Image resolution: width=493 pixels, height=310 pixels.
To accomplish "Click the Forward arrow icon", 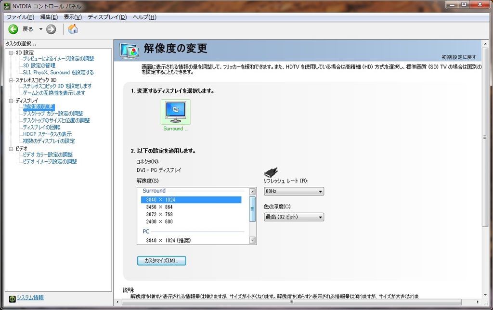I will pos(51,29).
